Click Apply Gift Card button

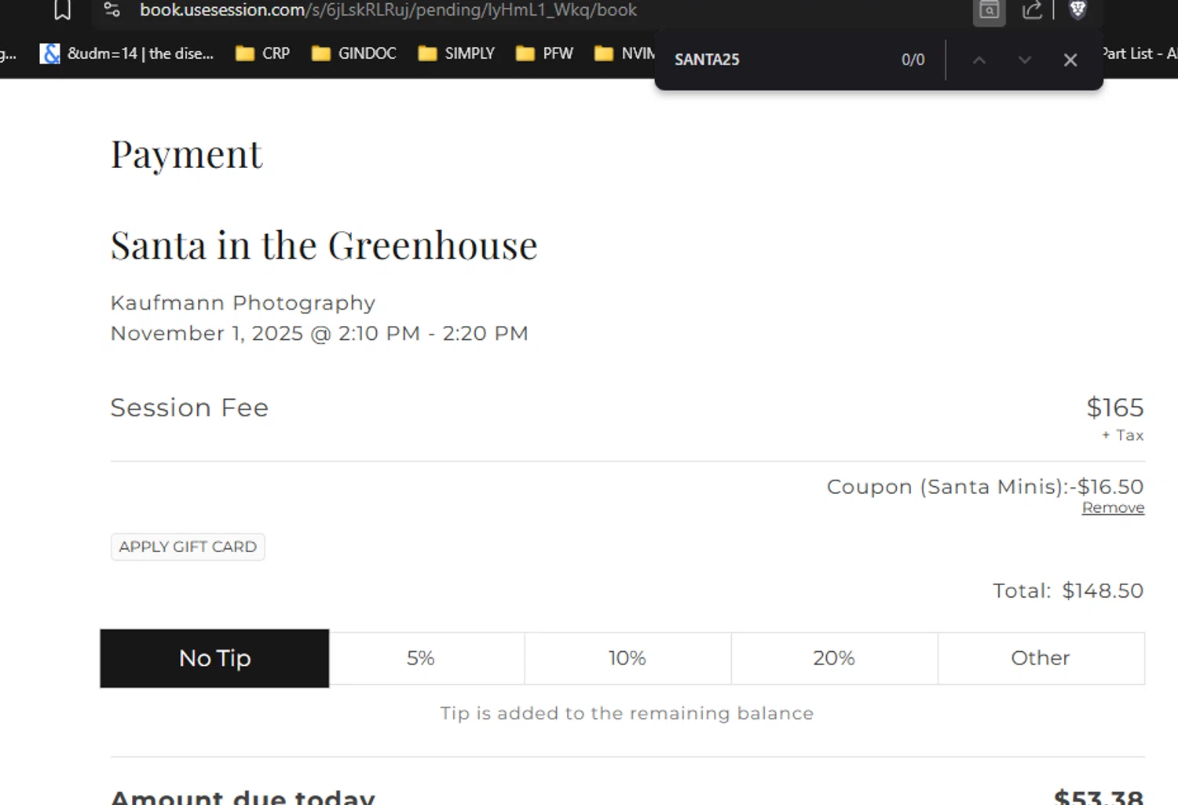click(x=188, y=547)
